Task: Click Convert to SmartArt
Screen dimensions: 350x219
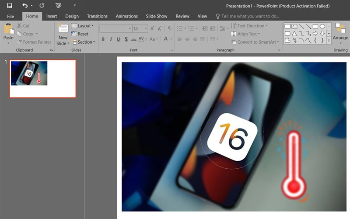Action: pyautogui.click(x=255, y=42)
